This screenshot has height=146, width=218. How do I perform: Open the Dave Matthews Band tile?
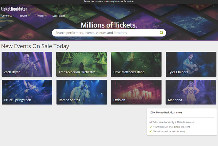(136, 64)
